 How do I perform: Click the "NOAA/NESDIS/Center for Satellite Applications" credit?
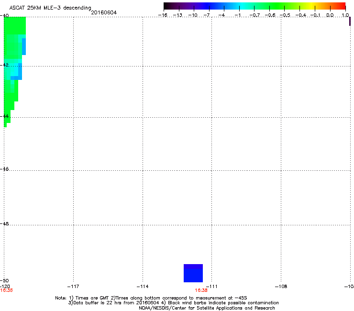(207, 308)
